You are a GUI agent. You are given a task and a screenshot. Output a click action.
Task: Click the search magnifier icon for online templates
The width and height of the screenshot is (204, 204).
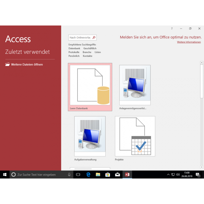[x=94, y=37]
